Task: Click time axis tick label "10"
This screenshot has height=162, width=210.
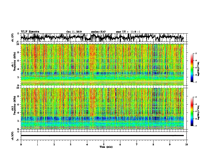Action: 186,145
